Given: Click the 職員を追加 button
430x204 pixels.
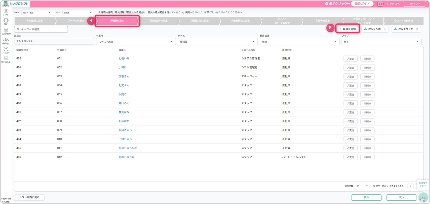Looking at the screenshot, I should coord(347,29).
